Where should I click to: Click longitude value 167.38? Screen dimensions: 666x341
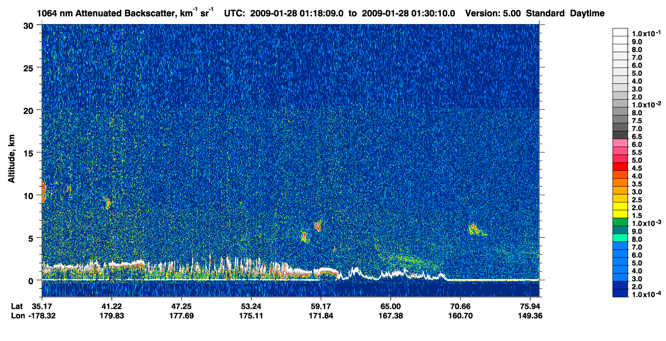(390, 316)
